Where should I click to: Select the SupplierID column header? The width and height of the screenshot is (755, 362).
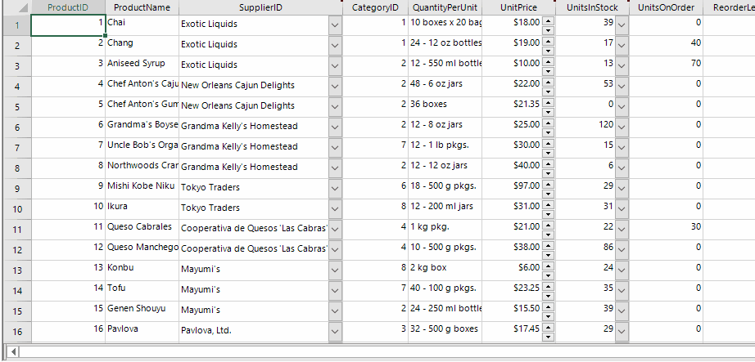tap(260, 7)
